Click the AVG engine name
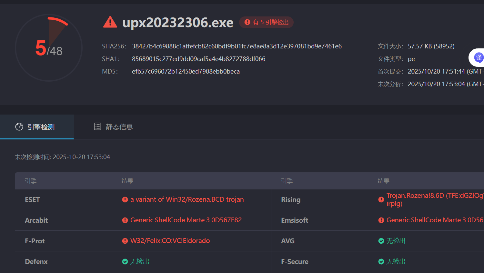The image size is (484, 273). [x=288, y=241]
